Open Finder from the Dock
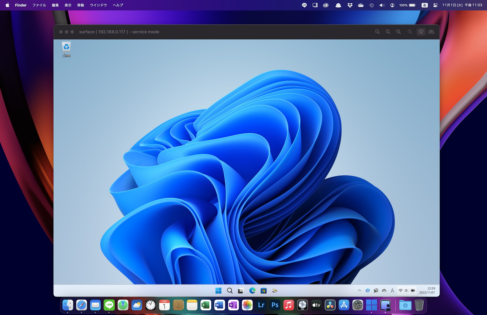 [68, 305]
